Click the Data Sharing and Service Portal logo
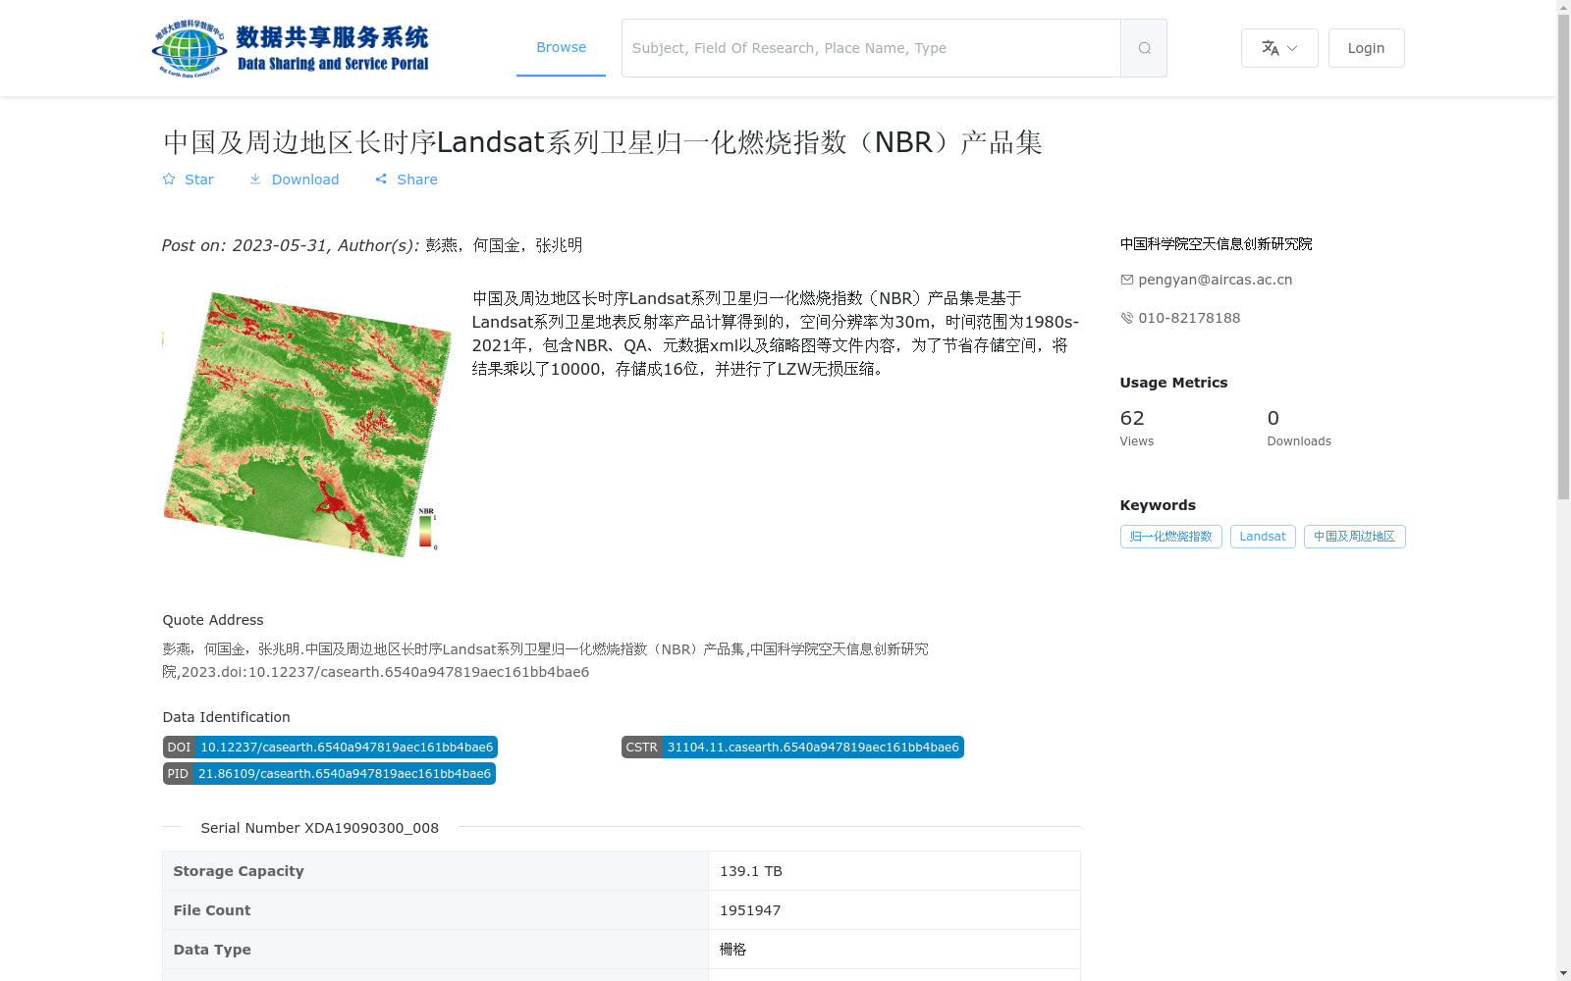Viewport: 1571px width, 981px height. point(291,48)
